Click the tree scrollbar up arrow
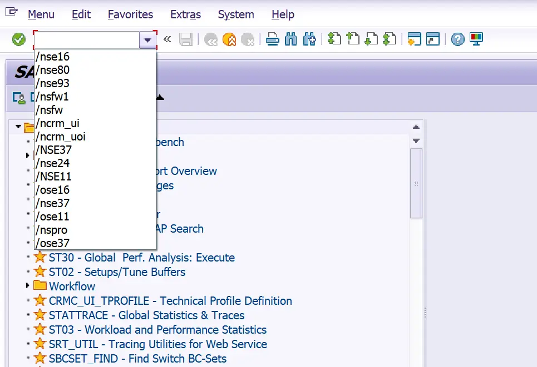 (416, 127)
